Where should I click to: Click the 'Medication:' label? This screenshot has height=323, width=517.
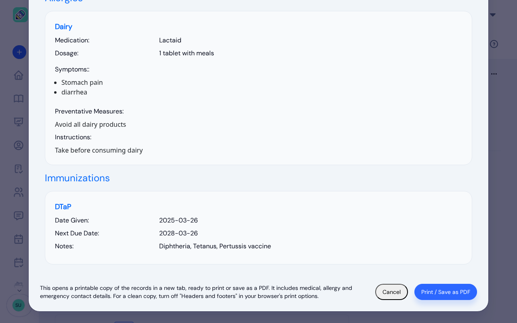point(72,40)
